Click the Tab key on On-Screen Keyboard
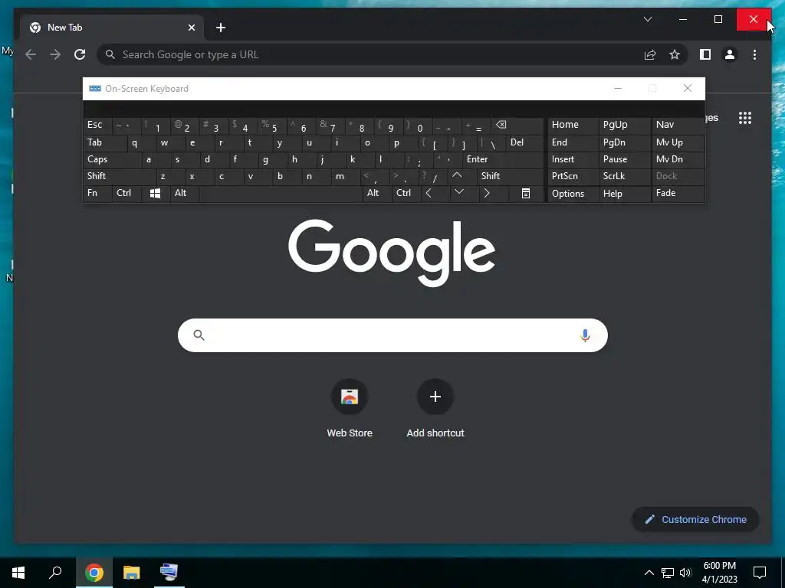This screenshot has height=588, width=785. 105,142
